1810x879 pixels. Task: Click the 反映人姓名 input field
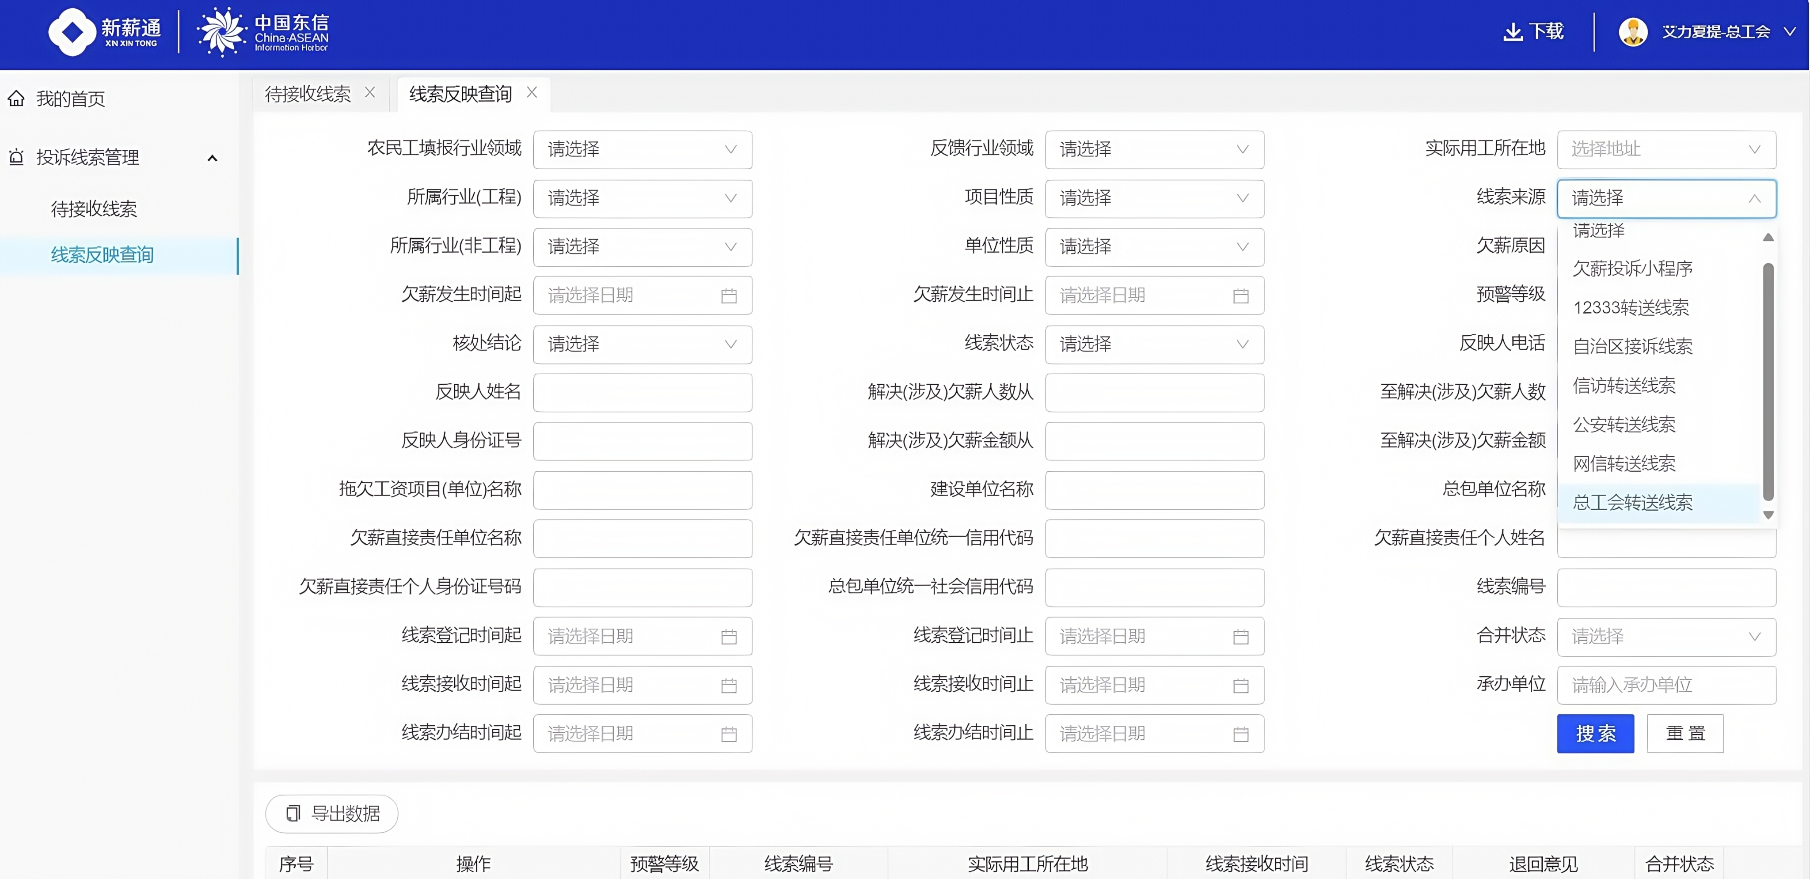tap(642, 393)
